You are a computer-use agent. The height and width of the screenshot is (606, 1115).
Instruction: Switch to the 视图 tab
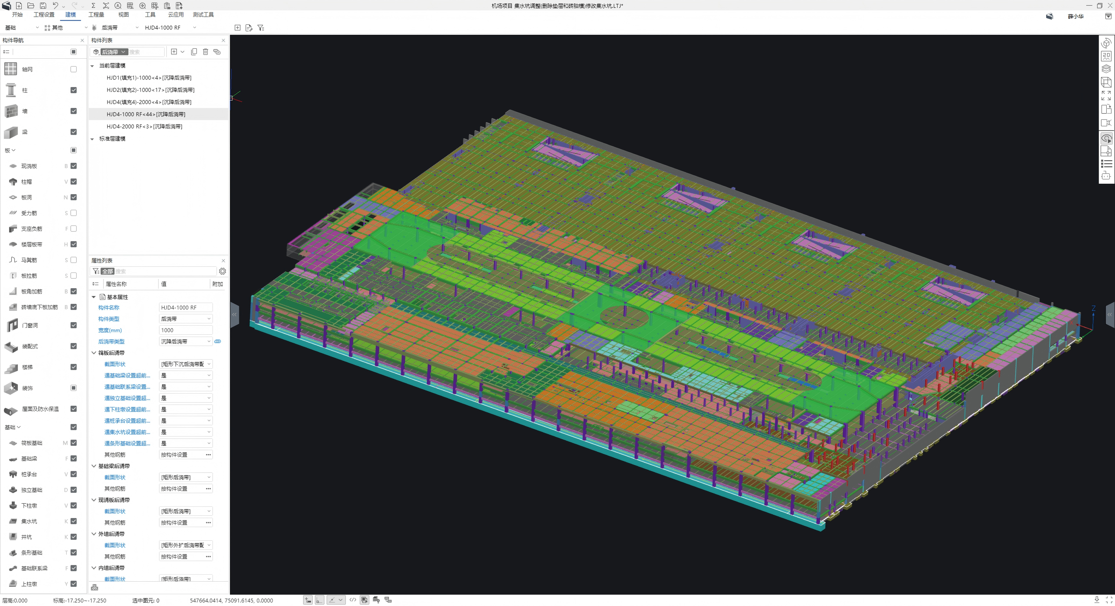pyautogui.click(x=123, y=15)
